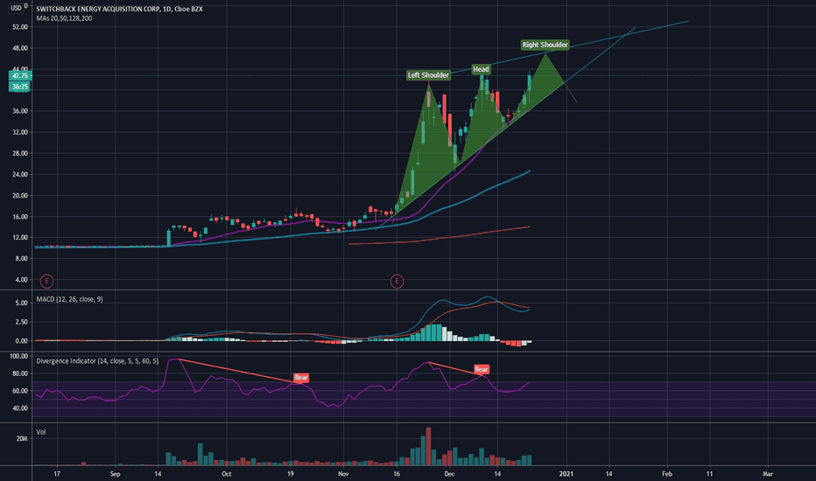Image resolution: width=816 pixels, height=481 pixels.
Task: Select the 'Left Shoulder' annotation label
Action: 428,75
